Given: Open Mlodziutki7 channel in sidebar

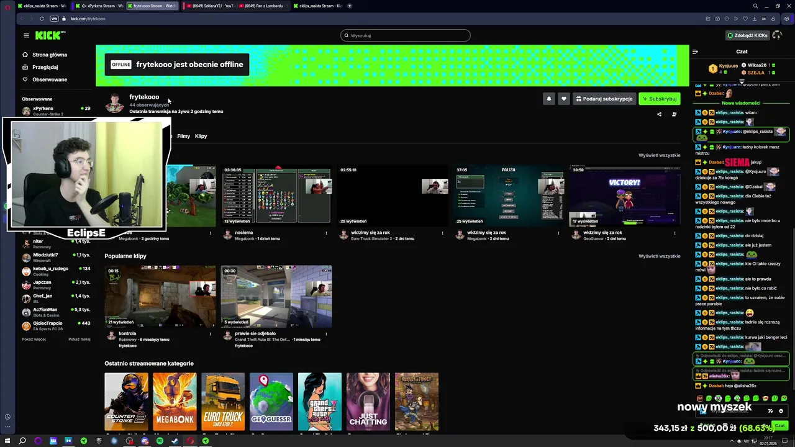Looking at the screenshot, I should pyautogui.click(x=56, y=257).
